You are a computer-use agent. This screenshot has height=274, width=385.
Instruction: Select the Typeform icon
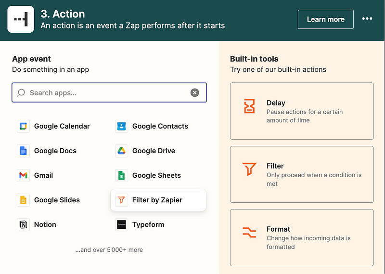pos(122,224)
